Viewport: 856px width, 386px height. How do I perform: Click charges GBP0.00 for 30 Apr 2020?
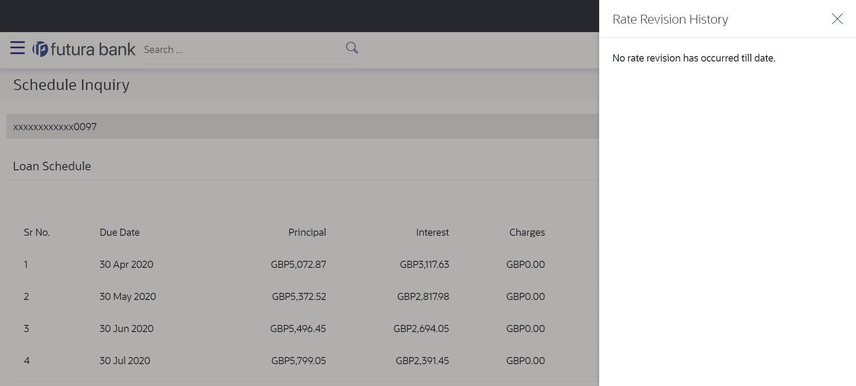tap(525, 264)
